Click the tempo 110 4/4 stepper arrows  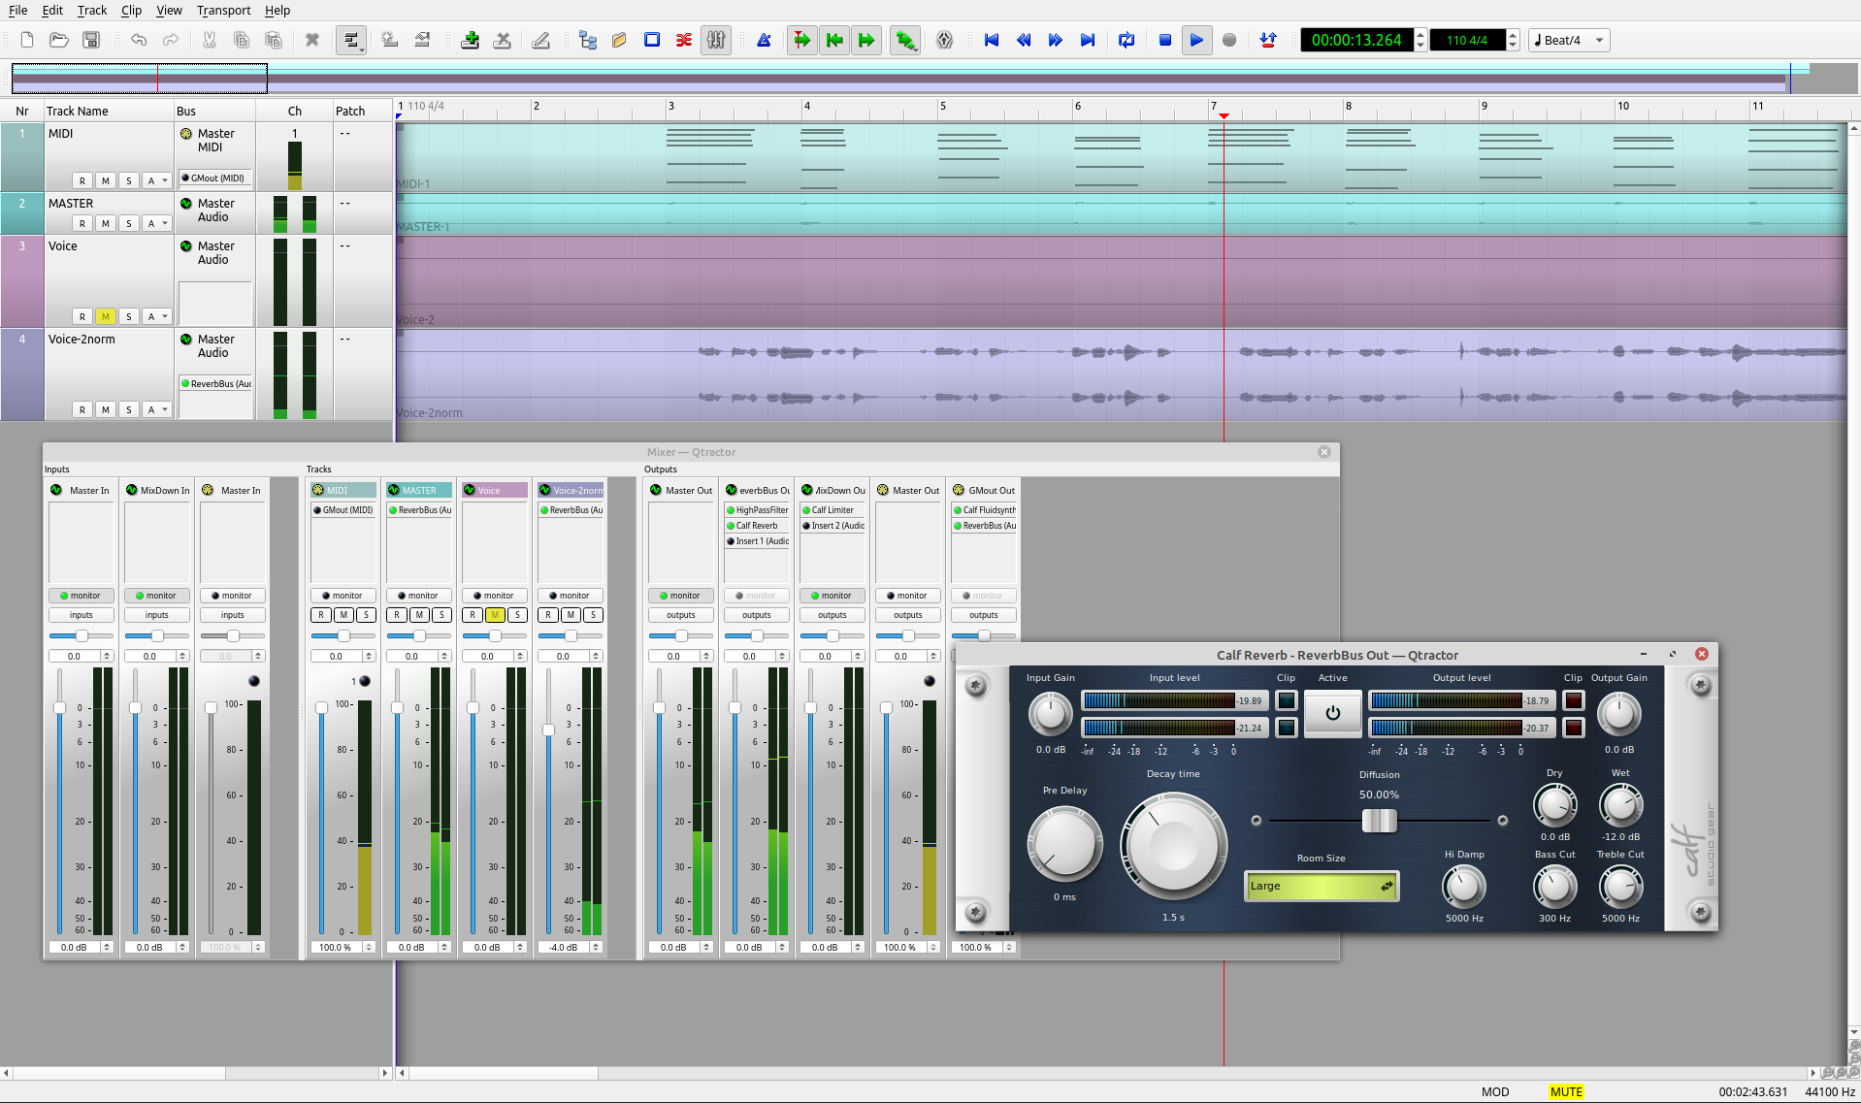coord(1513,40)
